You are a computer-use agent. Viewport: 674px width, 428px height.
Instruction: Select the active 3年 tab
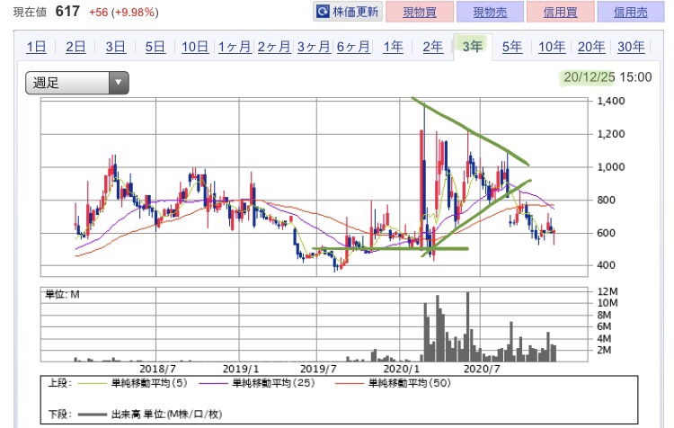473,46
